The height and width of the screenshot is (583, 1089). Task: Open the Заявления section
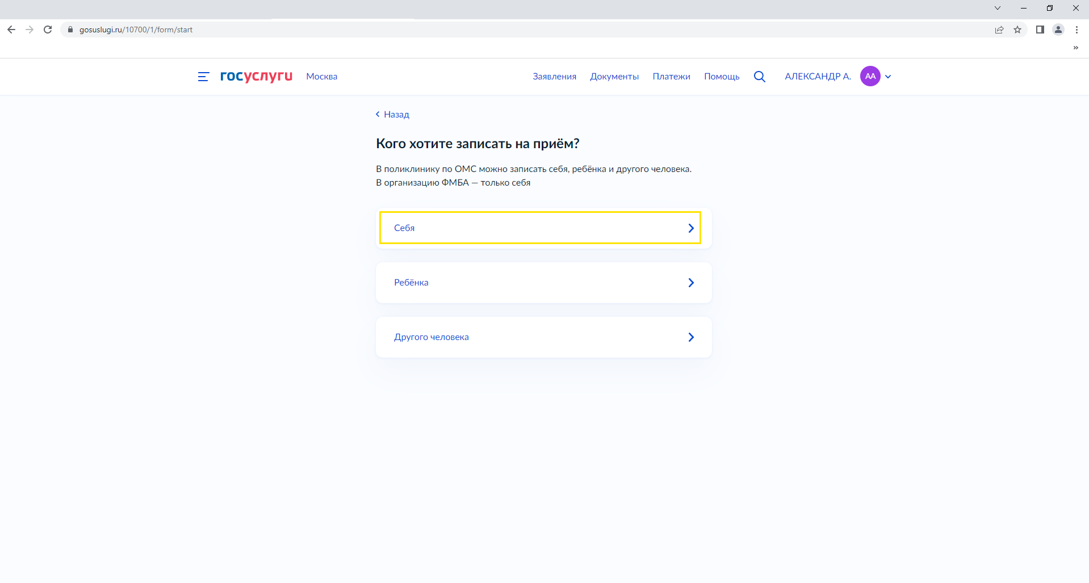554,77
